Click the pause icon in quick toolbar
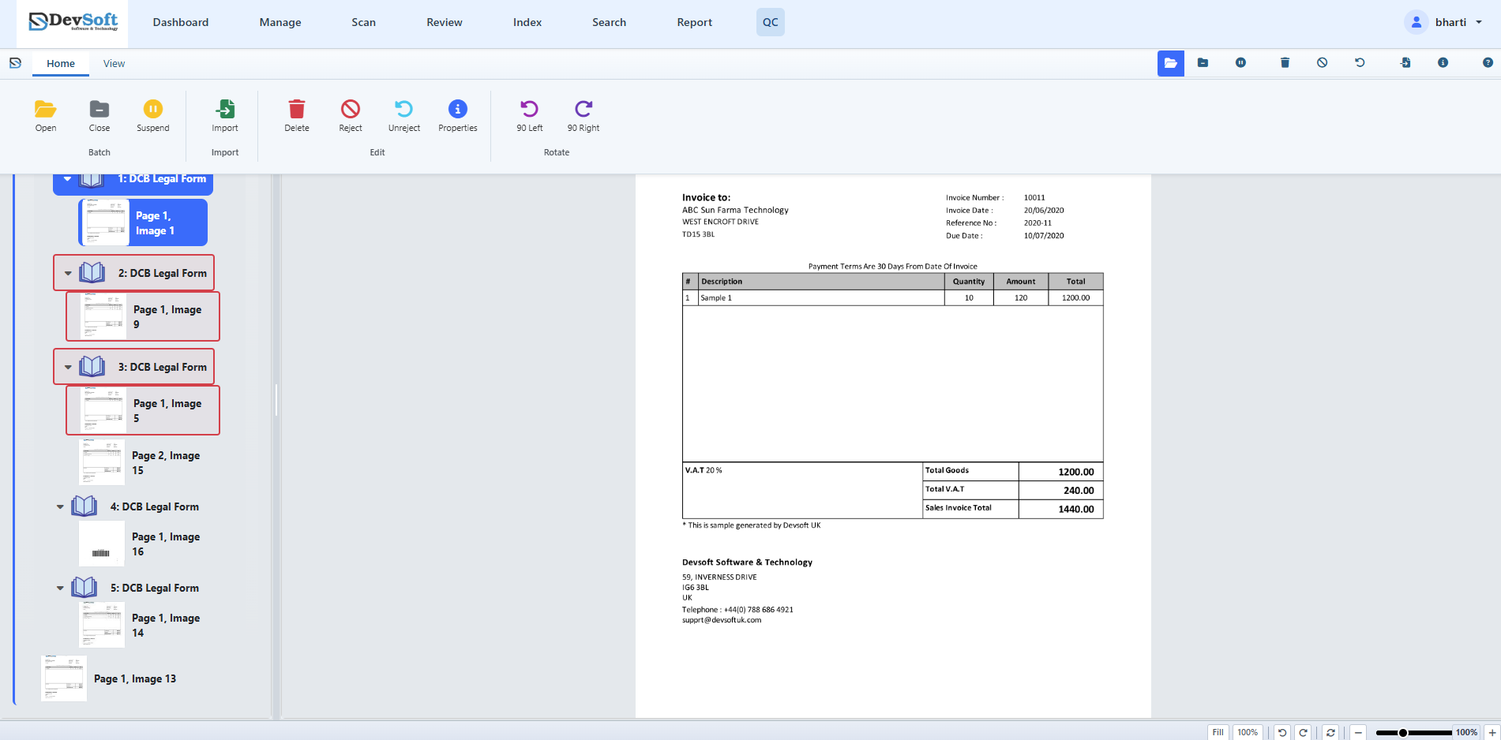Viewport: 1501px width, 740px height. (x=1240, y=63)
